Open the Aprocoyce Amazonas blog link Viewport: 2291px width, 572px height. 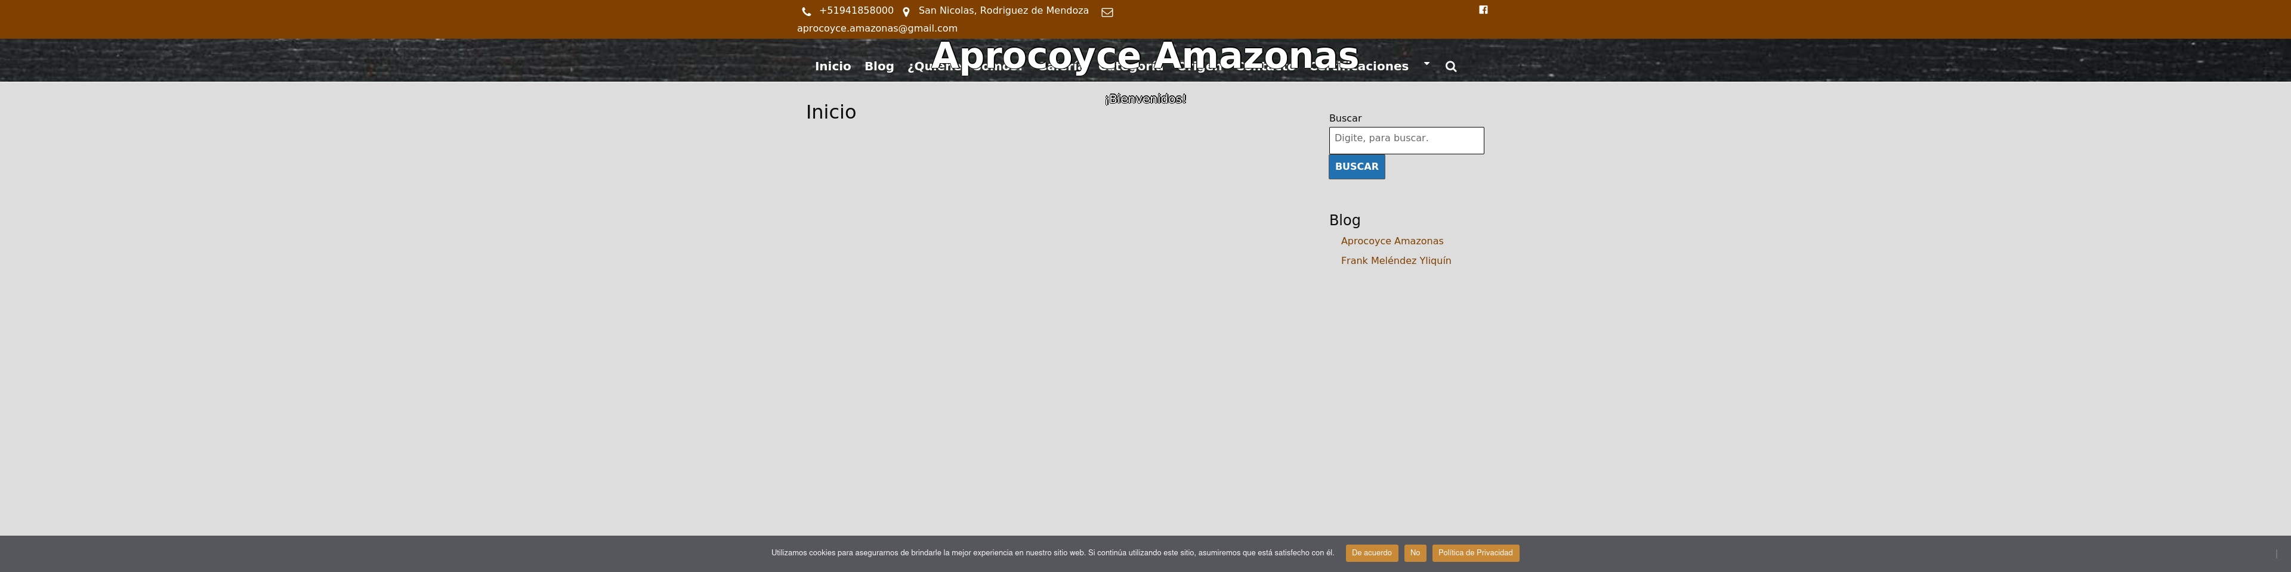(1392, 241)
